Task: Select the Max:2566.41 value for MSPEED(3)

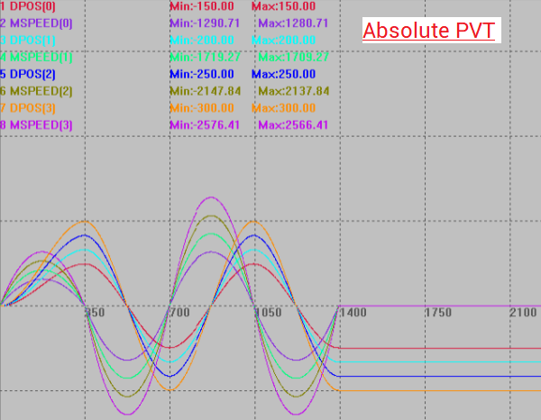Action: pos(292,125)
